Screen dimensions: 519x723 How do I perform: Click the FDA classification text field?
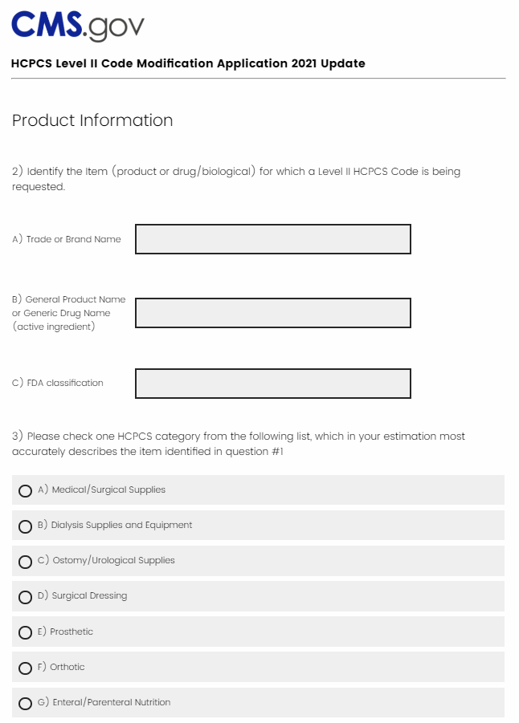[x=273, y=384]
